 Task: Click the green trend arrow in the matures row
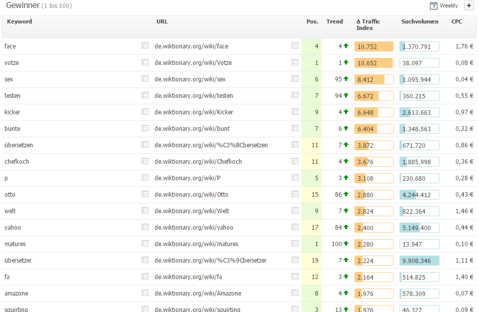pyautogui.click(x=346, y=244)
